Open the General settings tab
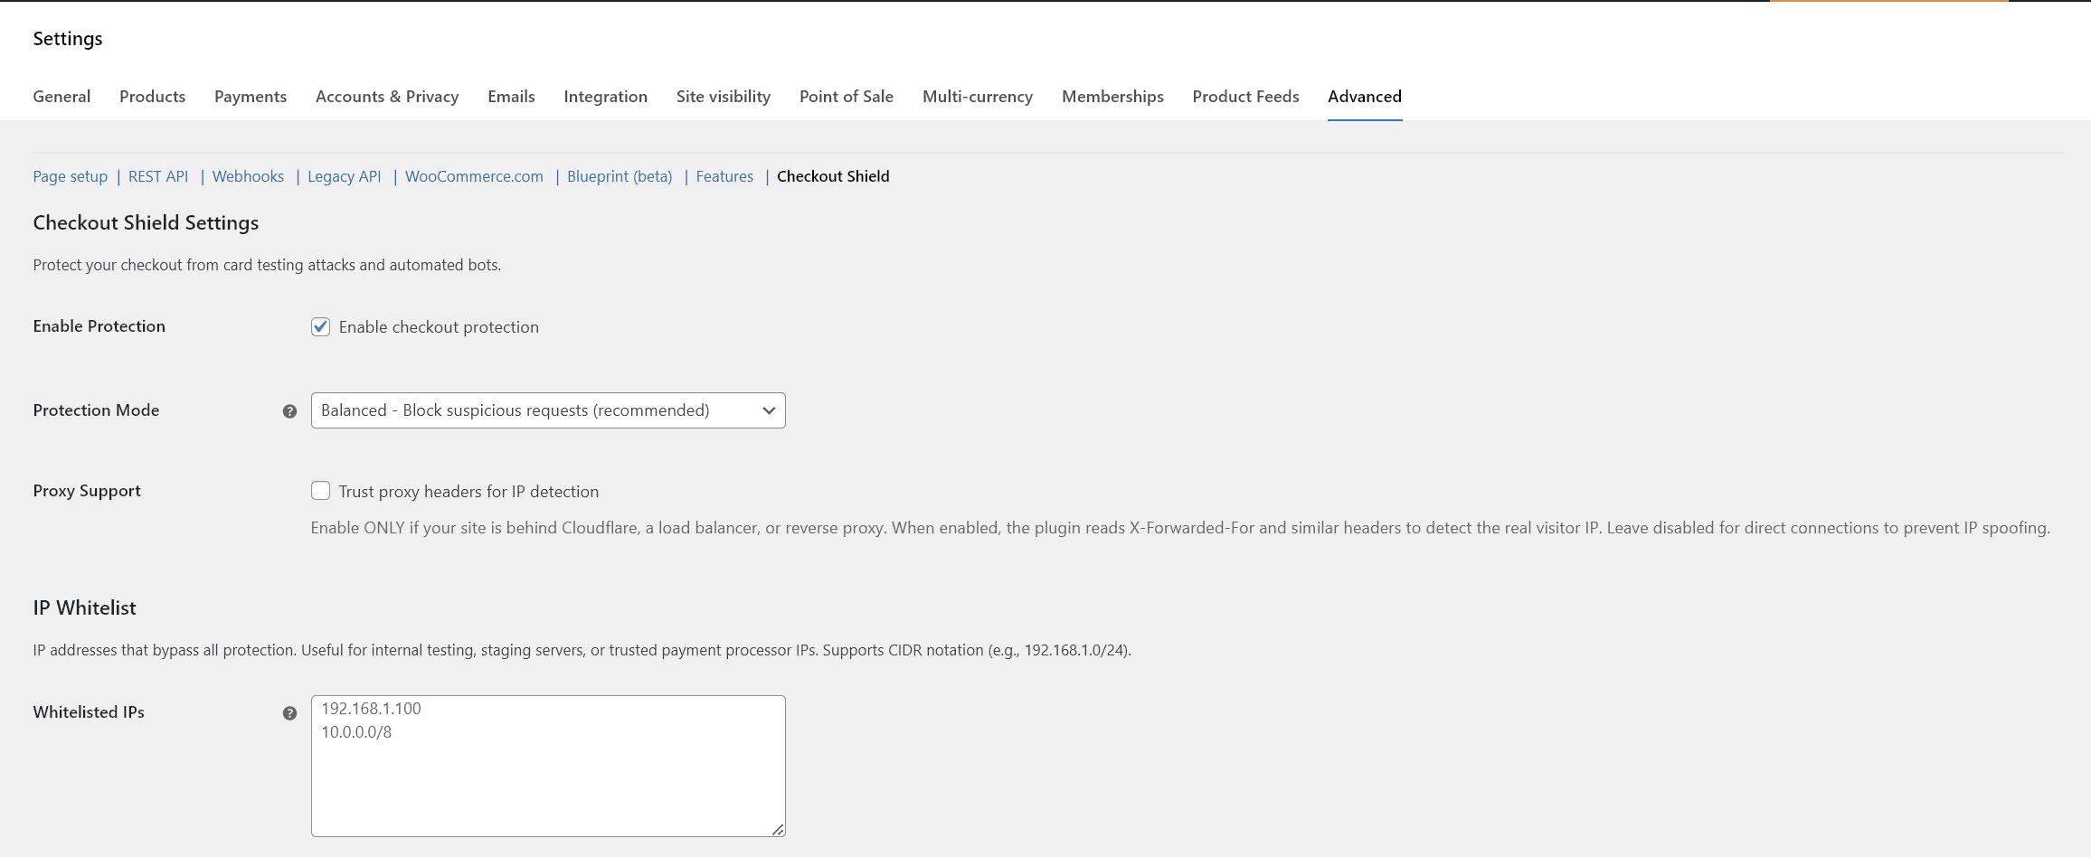This screenshot has width=2091, height=857. pyautogui.click(x=61, y=97)
